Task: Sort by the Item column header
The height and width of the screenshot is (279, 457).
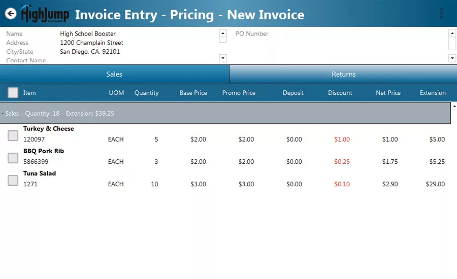Action: [29, 93]
